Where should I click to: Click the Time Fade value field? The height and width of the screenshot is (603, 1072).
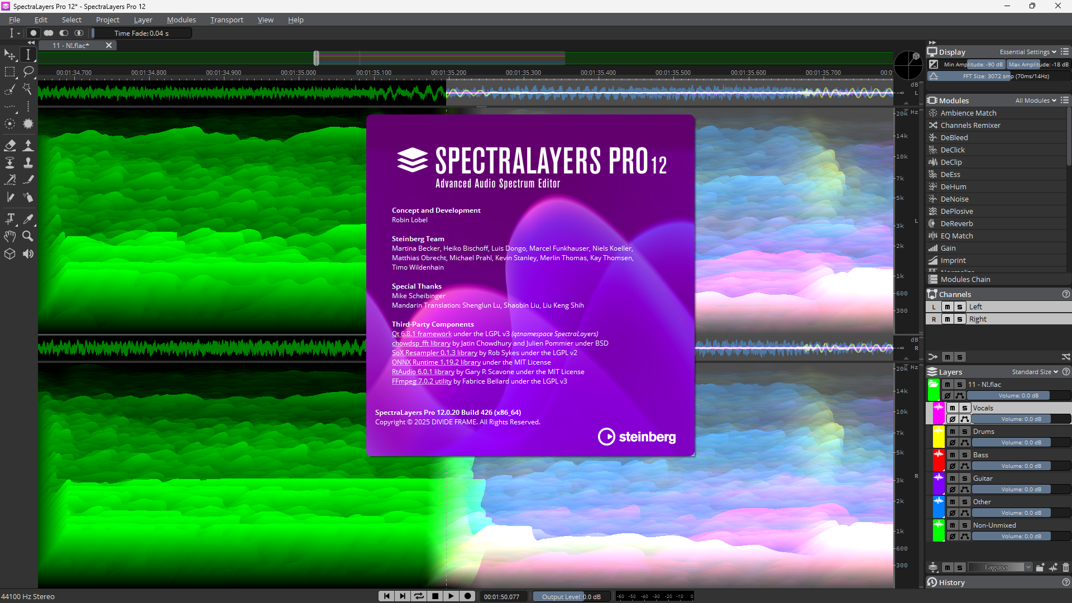142,33
